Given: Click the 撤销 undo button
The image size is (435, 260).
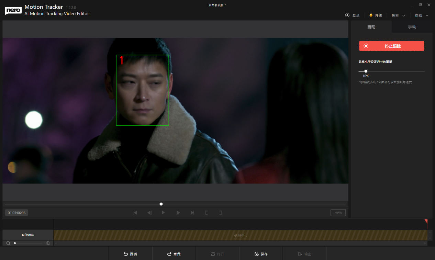Looking at the screenshot, I should point(131,254).
